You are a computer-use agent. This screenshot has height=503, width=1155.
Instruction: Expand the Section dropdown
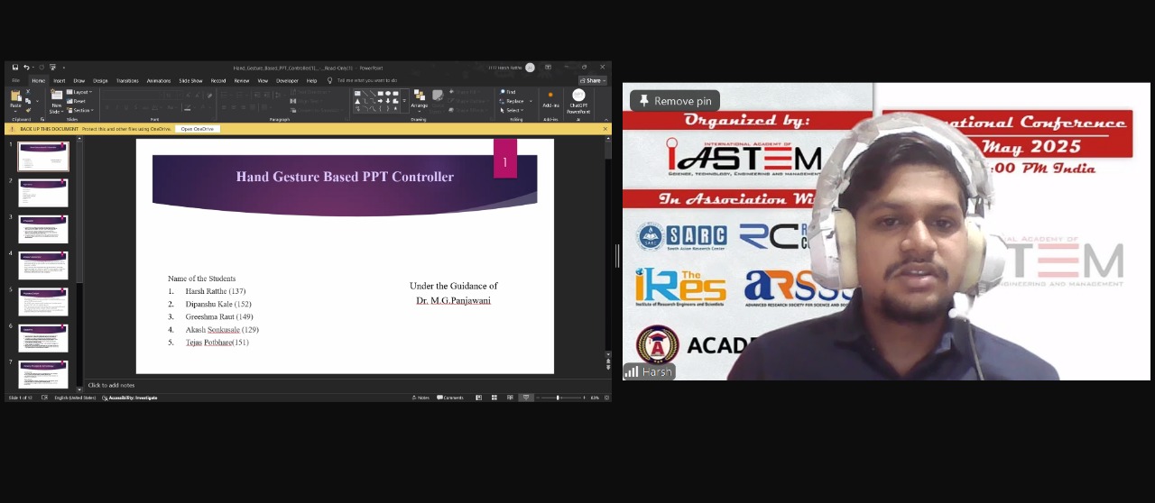point(80,110)
